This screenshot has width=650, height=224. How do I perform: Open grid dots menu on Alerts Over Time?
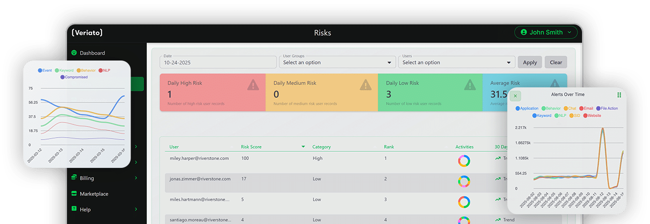tap(619, 95)
